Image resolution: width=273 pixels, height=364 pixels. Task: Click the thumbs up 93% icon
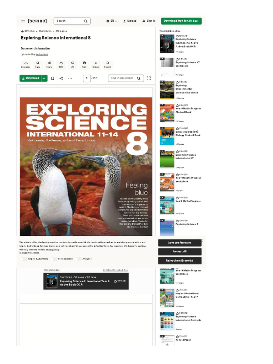pos(61,65)
